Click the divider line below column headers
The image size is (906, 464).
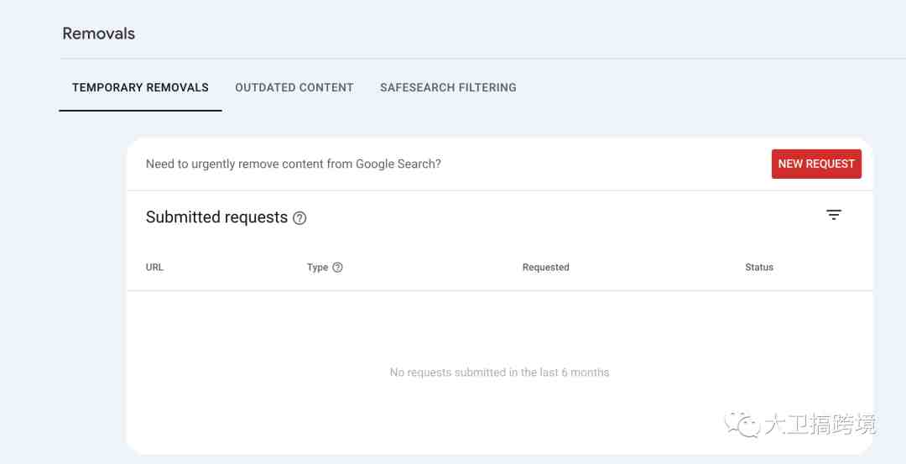pyautogui.click(x=500, y=290)
